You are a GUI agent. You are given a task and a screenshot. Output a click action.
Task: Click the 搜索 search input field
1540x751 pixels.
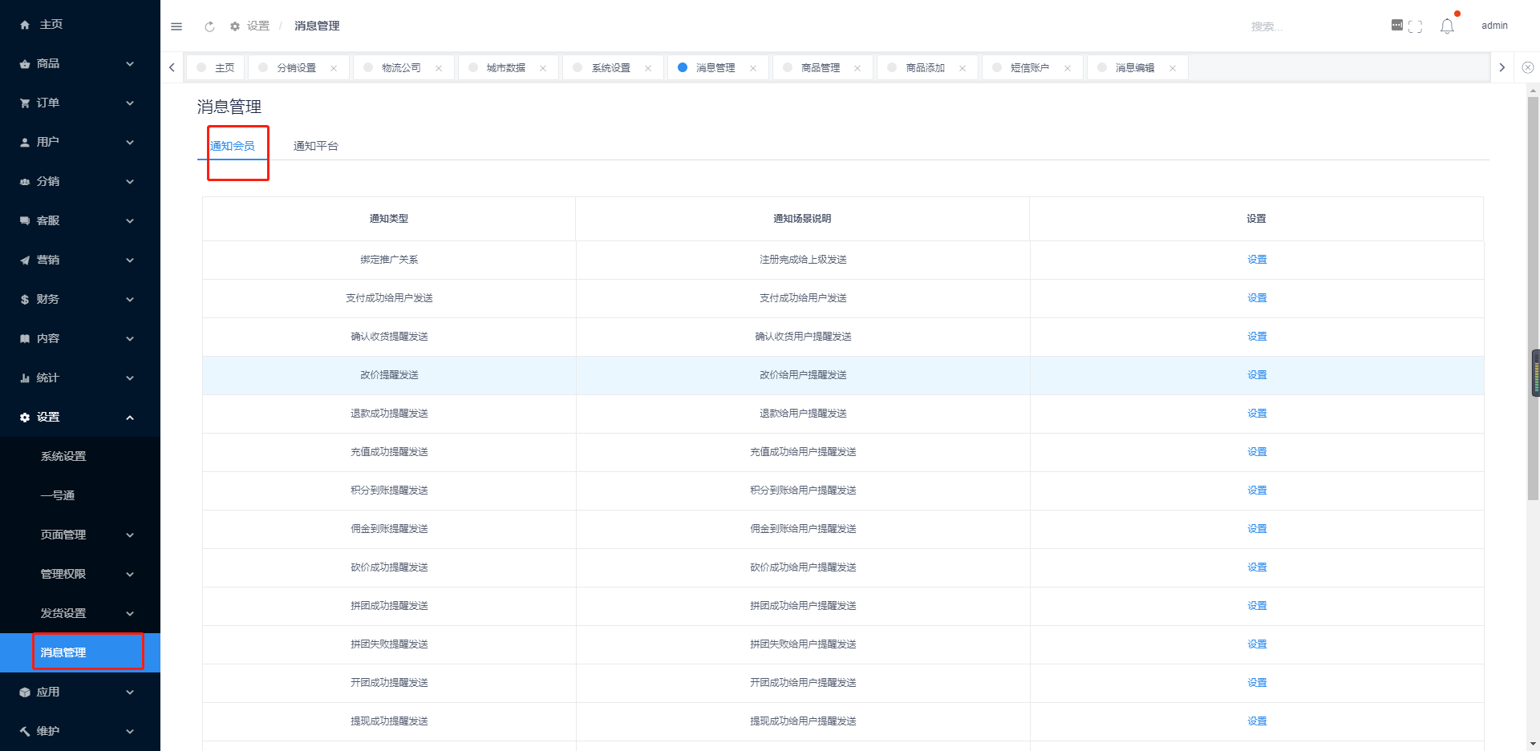[x=1311, y=26]
